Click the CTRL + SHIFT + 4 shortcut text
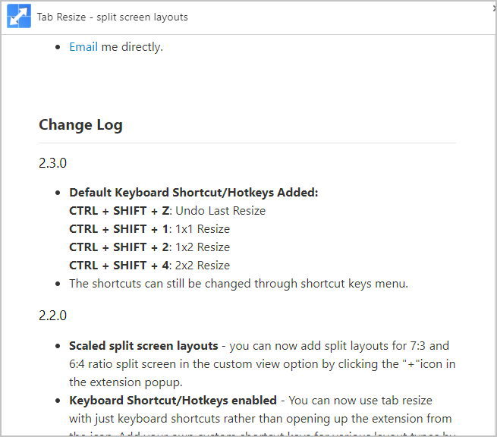497x437 pixels. coord(119,266)
